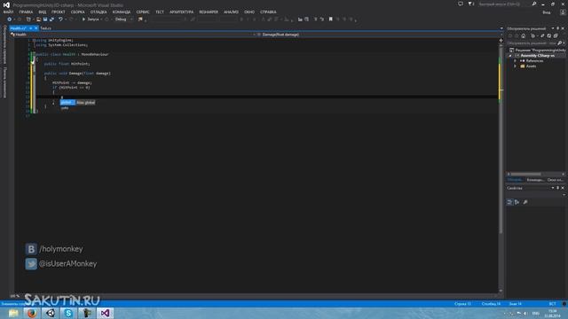Screen dimensions: 568x319
Task: Click the Properties Categorized view icon
Action: tap(509, 202)
